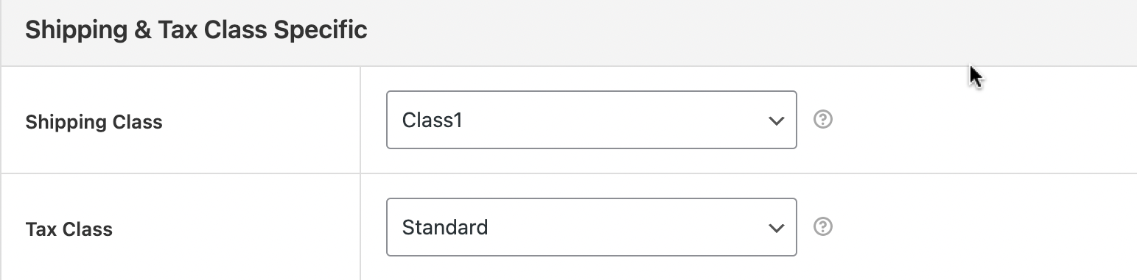Click the Standard value in the select box
Viewport: 1137px width, 280px height.
pyautogui.click(x=445, y=227)
